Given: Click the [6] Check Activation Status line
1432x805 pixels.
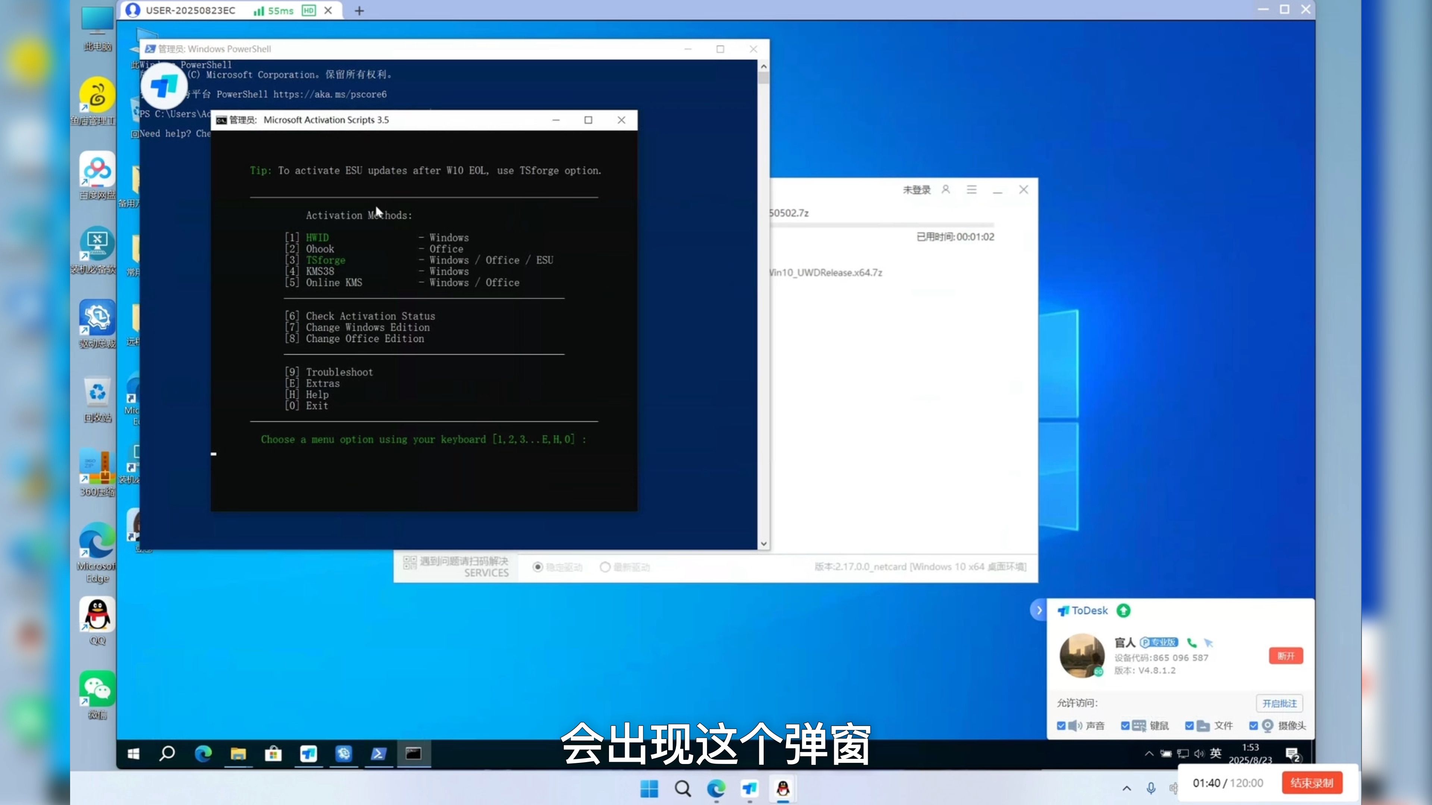Looking at the screenshot, I should 360,316.
